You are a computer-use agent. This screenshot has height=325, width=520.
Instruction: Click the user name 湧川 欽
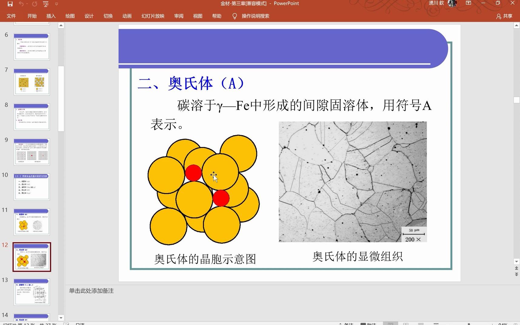[436, 3]
